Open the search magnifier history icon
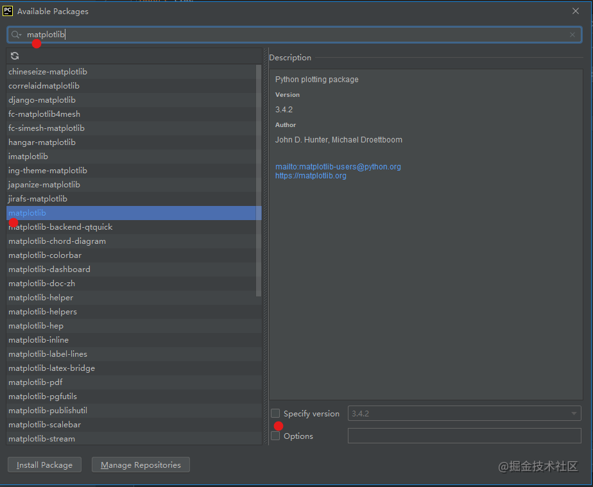Image resolution: width=593 pixels, height=487 pixels. (16, 35)
